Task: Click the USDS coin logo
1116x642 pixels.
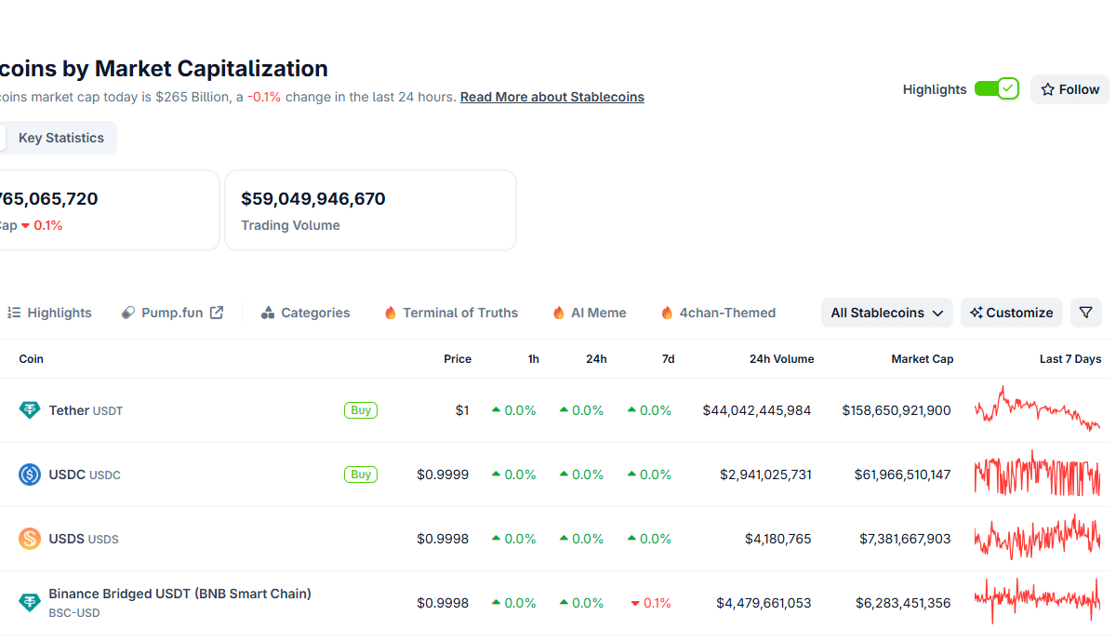Action: tap(30, 539)
